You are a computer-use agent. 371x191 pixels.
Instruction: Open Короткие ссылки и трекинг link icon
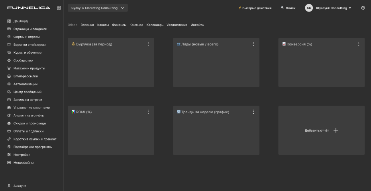(x=9, y=139)
